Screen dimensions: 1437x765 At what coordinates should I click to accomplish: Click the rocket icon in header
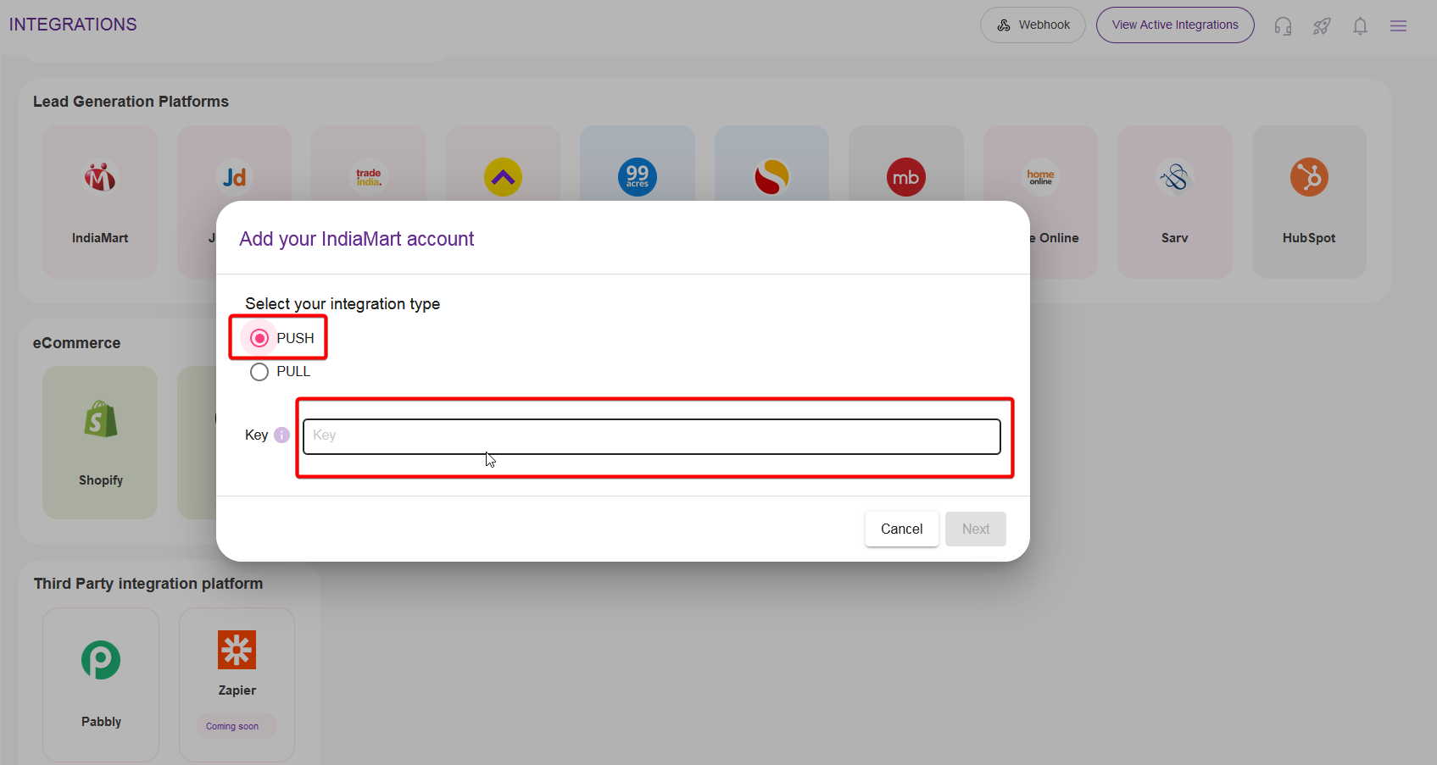pos(1322,26)
